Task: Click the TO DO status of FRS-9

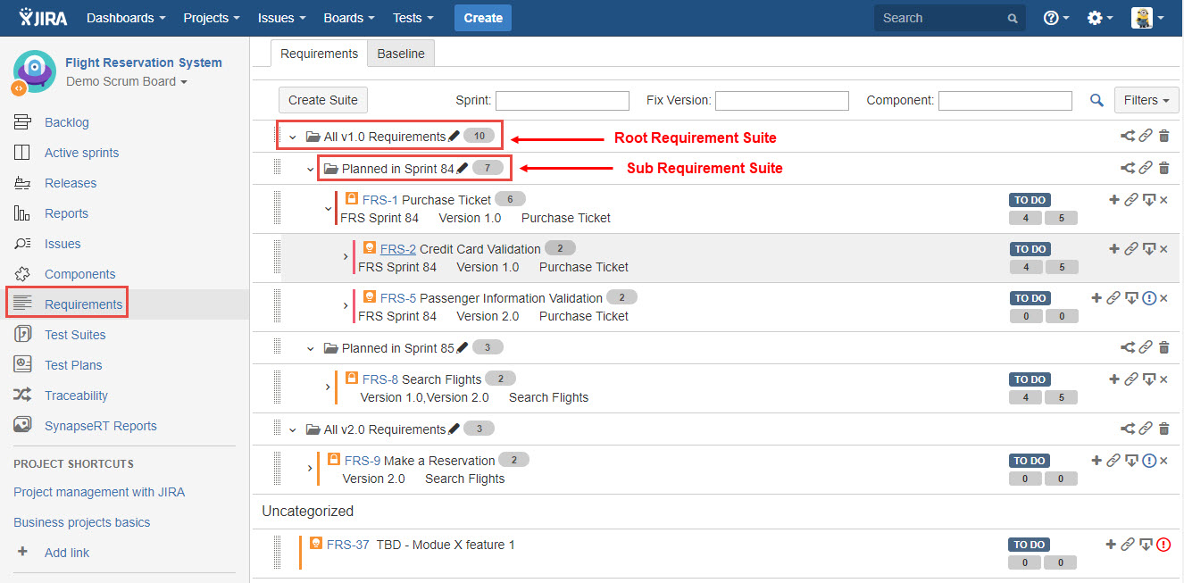Action: pyautogui.click(x=1030, y=461)
